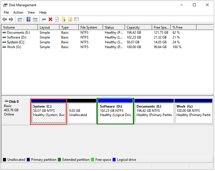
Task: Select the Documents (E:) partition block
Action: click(x=154, y=111)
